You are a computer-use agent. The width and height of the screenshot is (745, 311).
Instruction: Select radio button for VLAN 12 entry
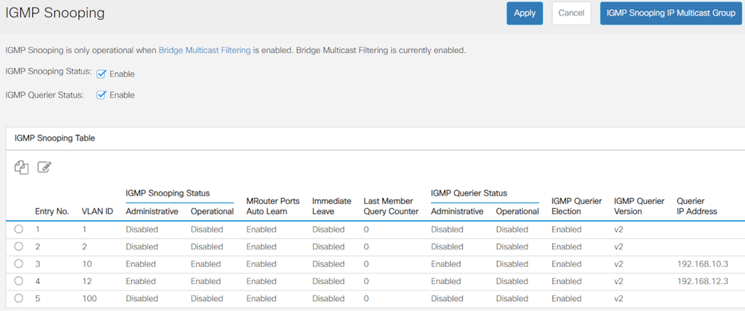(x=19, y=280)
